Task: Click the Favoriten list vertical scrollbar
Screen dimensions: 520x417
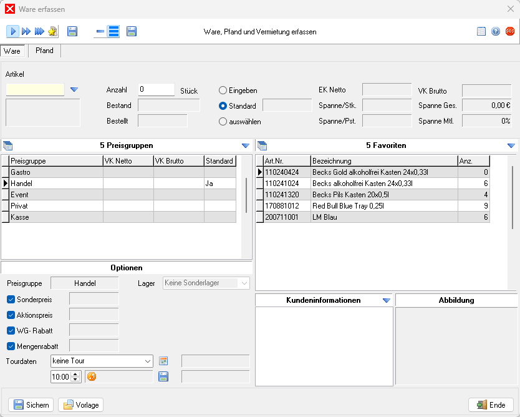Action: pos(513,197)
